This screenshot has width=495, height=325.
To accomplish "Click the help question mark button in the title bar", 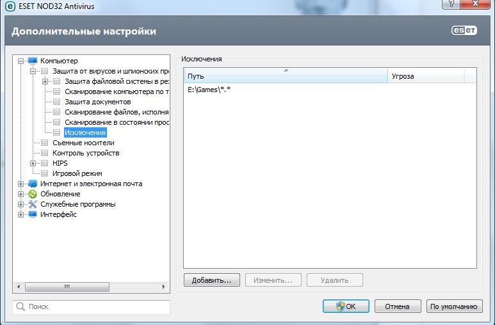I will 451,4.
